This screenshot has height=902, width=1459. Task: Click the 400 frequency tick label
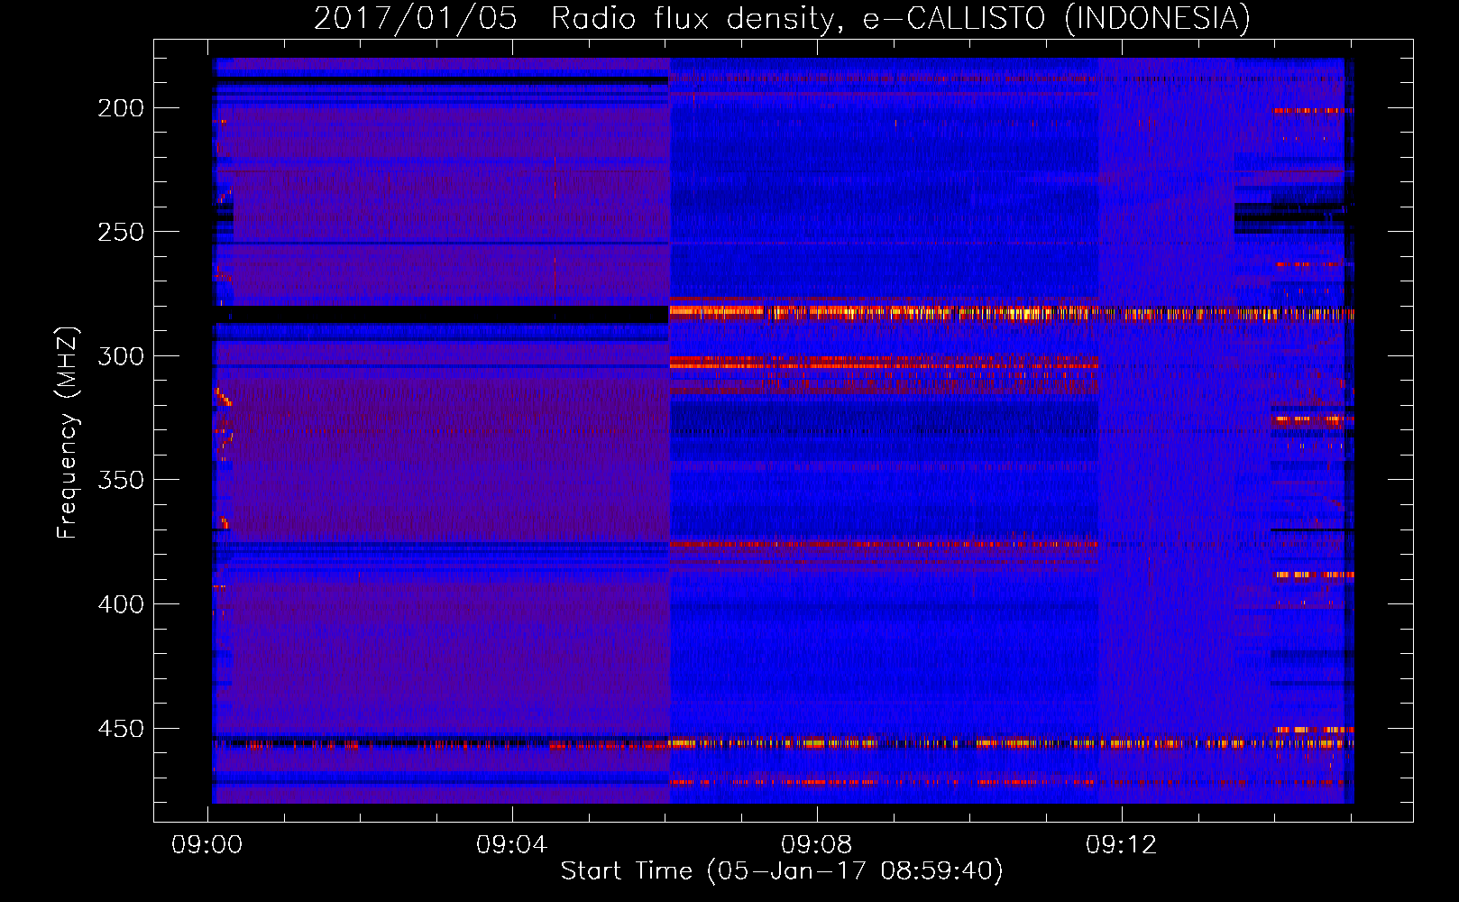click(121, 604)
